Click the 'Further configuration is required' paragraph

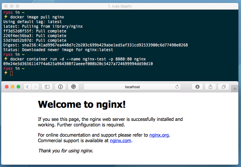pos(110,122)
